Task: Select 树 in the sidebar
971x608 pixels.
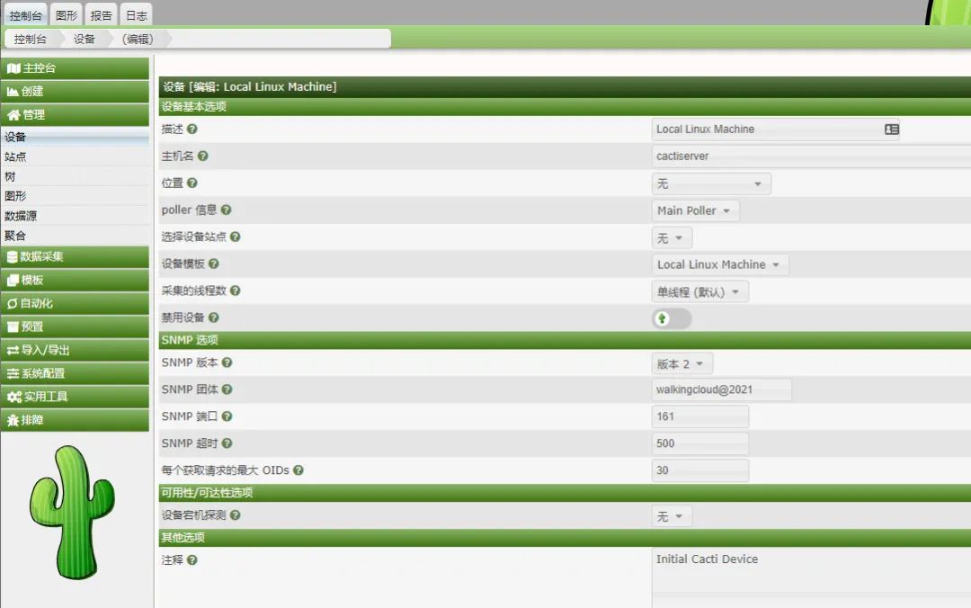Action: [x=75, y=176]
